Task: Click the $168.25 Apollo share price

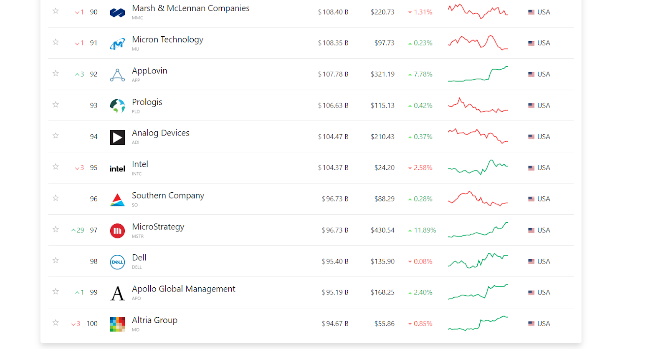Action: pyautogui.click(x=382, y=292)
